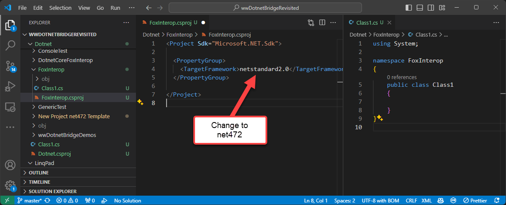The image size is (506, 205).
Task: Toggle secondary sidebar layout button
Action: click(430, 8)
